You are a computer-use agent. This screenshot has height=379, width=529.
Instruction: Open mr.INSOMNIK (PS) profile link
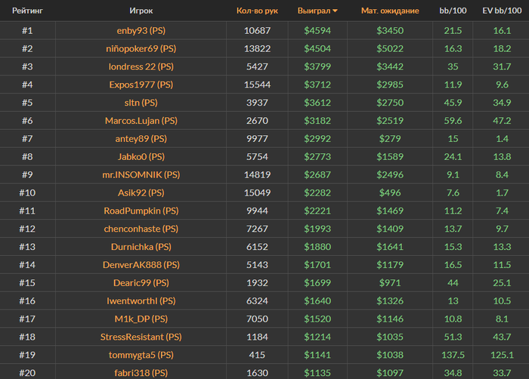141,174
